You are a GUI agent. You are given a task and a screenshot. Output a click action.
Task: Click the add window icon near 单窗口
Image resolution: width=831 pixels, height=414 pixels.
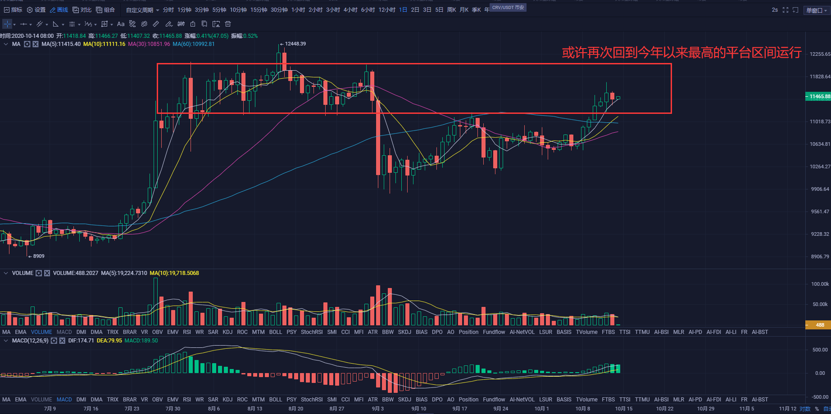pyautogui.click(x=795, y=10)
